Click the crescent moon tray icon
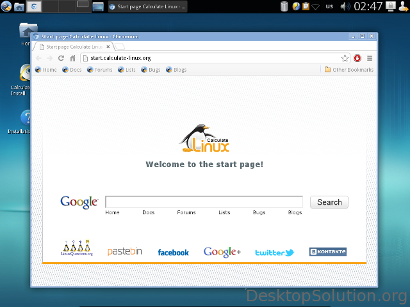410x307 pixels. pos(296,6)
